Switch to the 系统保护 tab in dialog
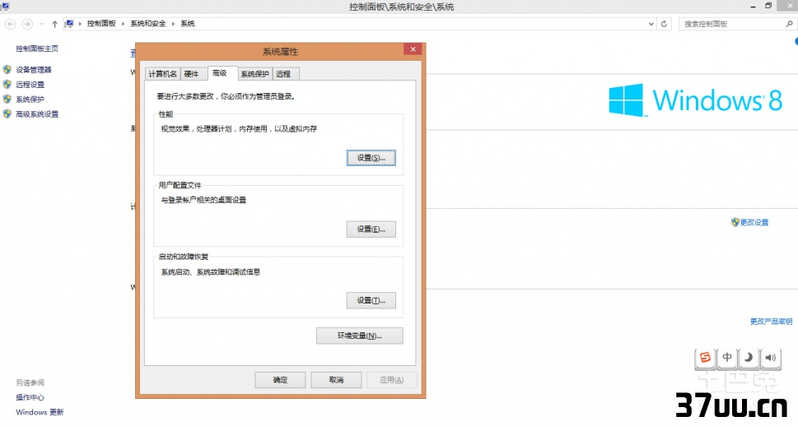 (254, 74)
